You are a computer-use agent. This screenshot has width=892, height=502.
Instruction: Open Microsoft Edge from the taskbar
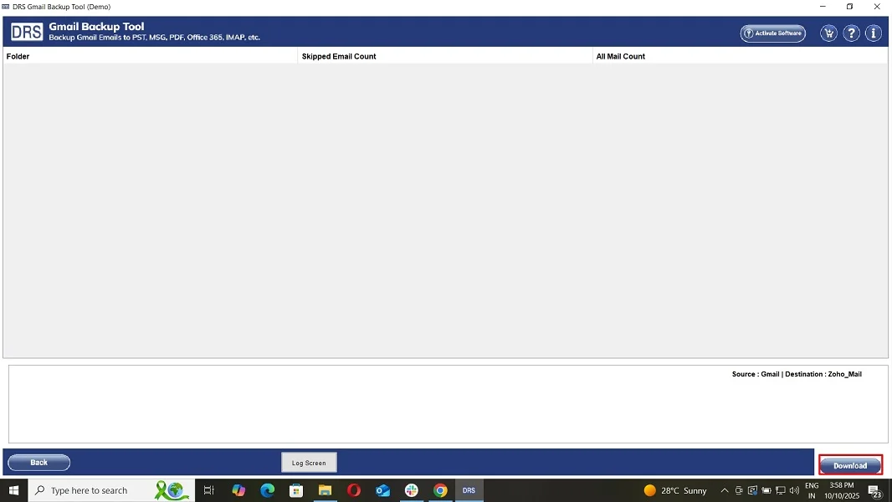[268, 490]
